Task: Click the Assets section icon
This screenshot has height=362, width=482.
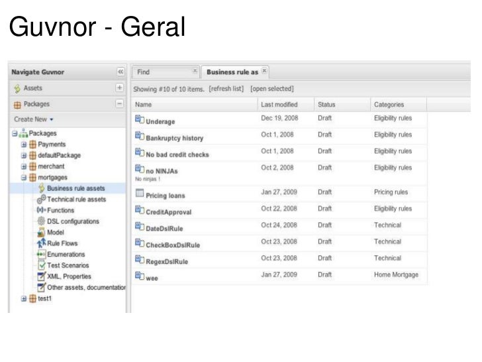Action: (x=17, y=88)
